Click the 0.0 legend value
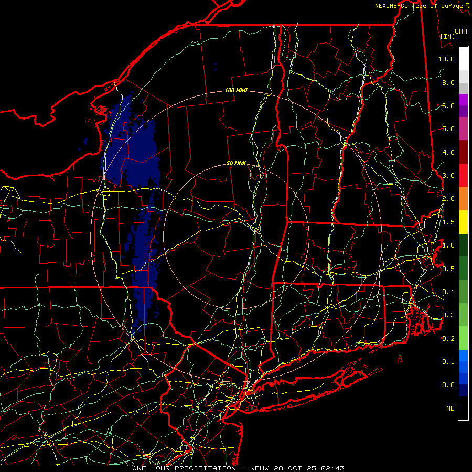The image size is (472, 472). pyautogui.click(x=448, y=385)
